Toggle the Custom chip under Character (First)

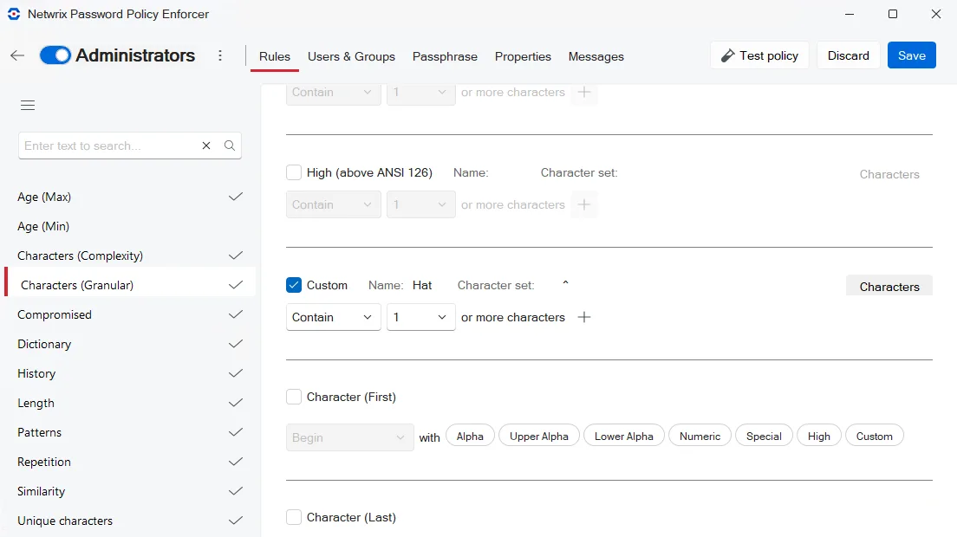pos(874,436)
